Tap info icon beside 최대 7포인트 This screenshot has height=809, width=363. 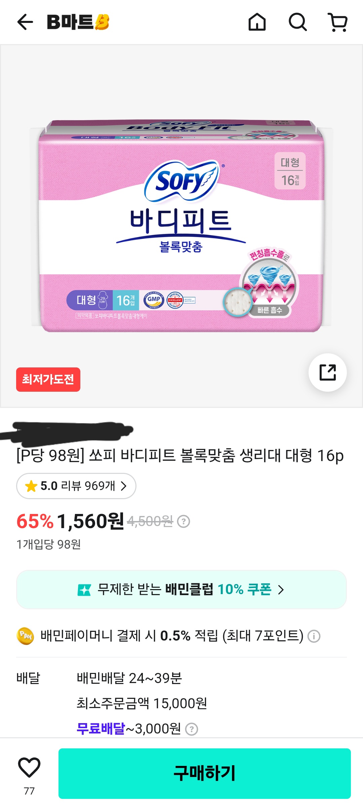(x=314, y=636)
